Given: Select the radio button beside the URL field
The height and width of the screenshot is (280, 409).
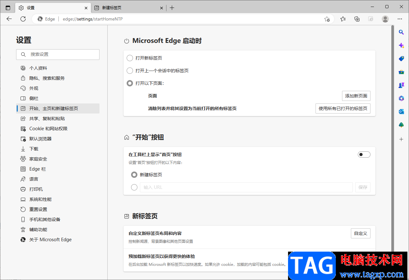Looking at the screenshot, I should 134,187.
